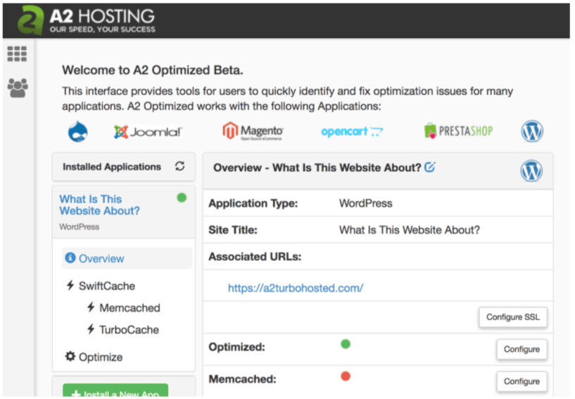Visit the https://a2turbohosted.com/ link

[296, 288]
